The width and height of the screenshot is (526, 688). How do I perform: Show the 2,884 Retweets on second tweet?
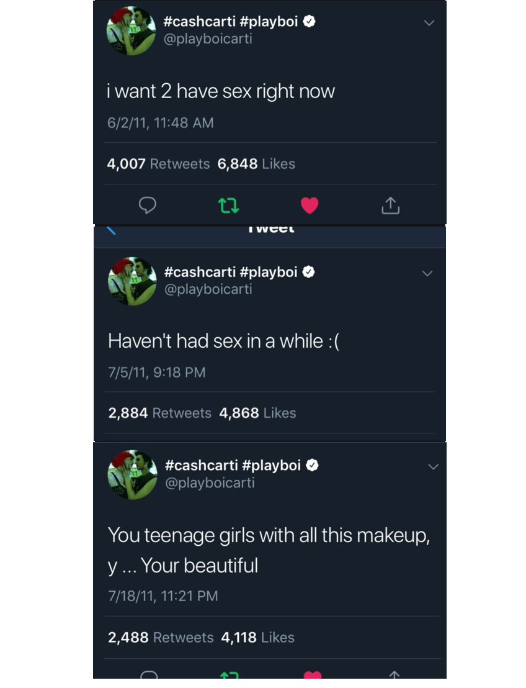[159, 413]
